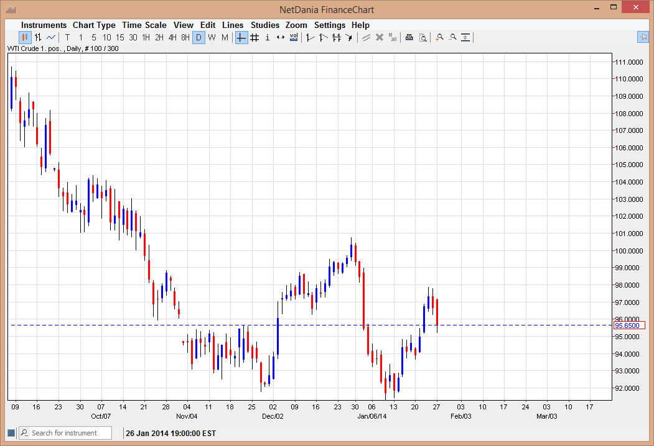Screen dimensions: 654x446
Task: Choose the line chart type icon
Action: [x=51, y=37]
